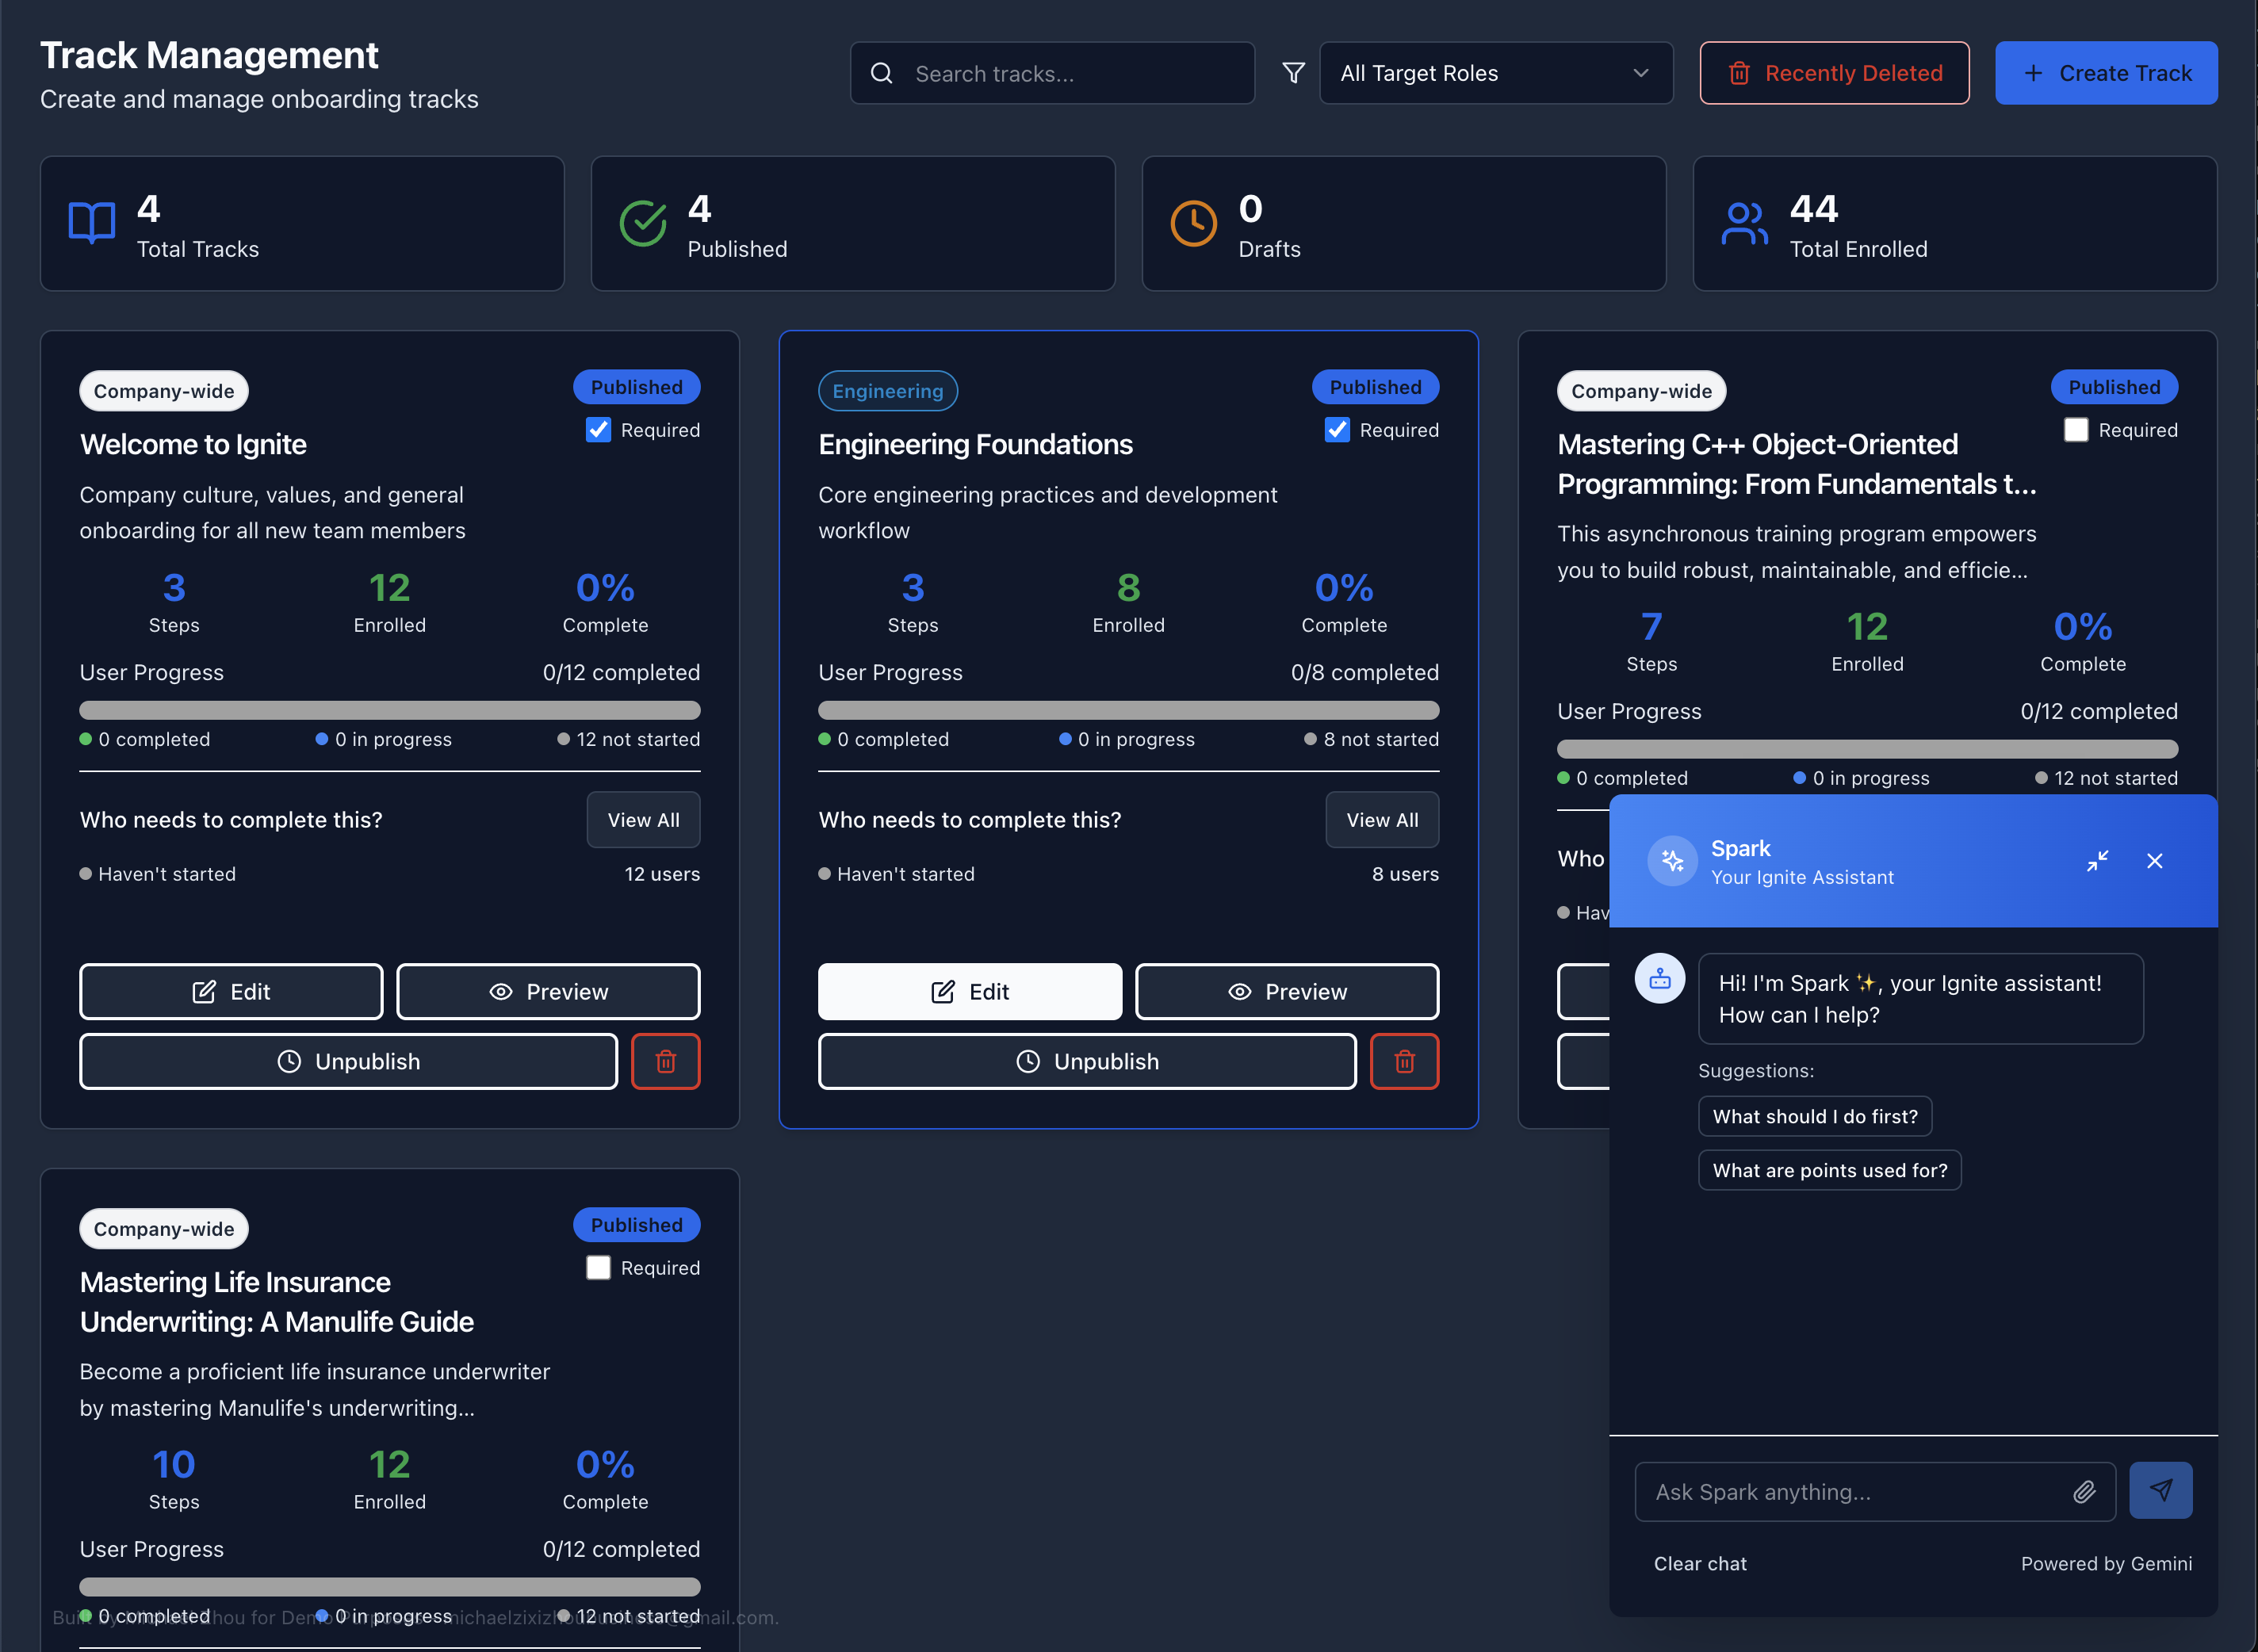Select the Edit pencil icon on Engineering Foundations
The image size is (2258, 1652).
click(941, 991)
